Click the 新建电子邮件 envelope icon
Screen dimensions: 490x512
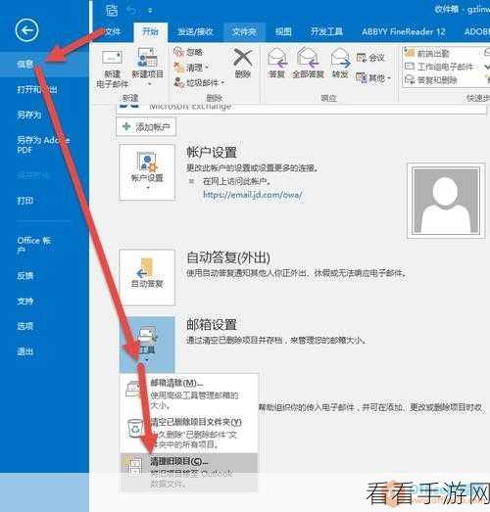(112, 58)
